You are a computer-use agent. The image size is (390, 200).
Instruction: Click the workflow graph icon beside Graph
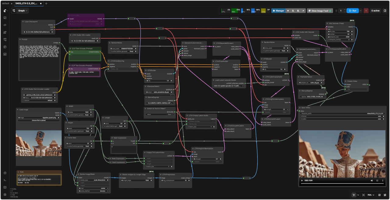point(14,11)
